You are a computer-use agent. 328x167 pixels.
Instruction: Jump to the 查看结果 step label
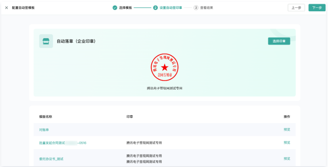(x=207, y=8)
